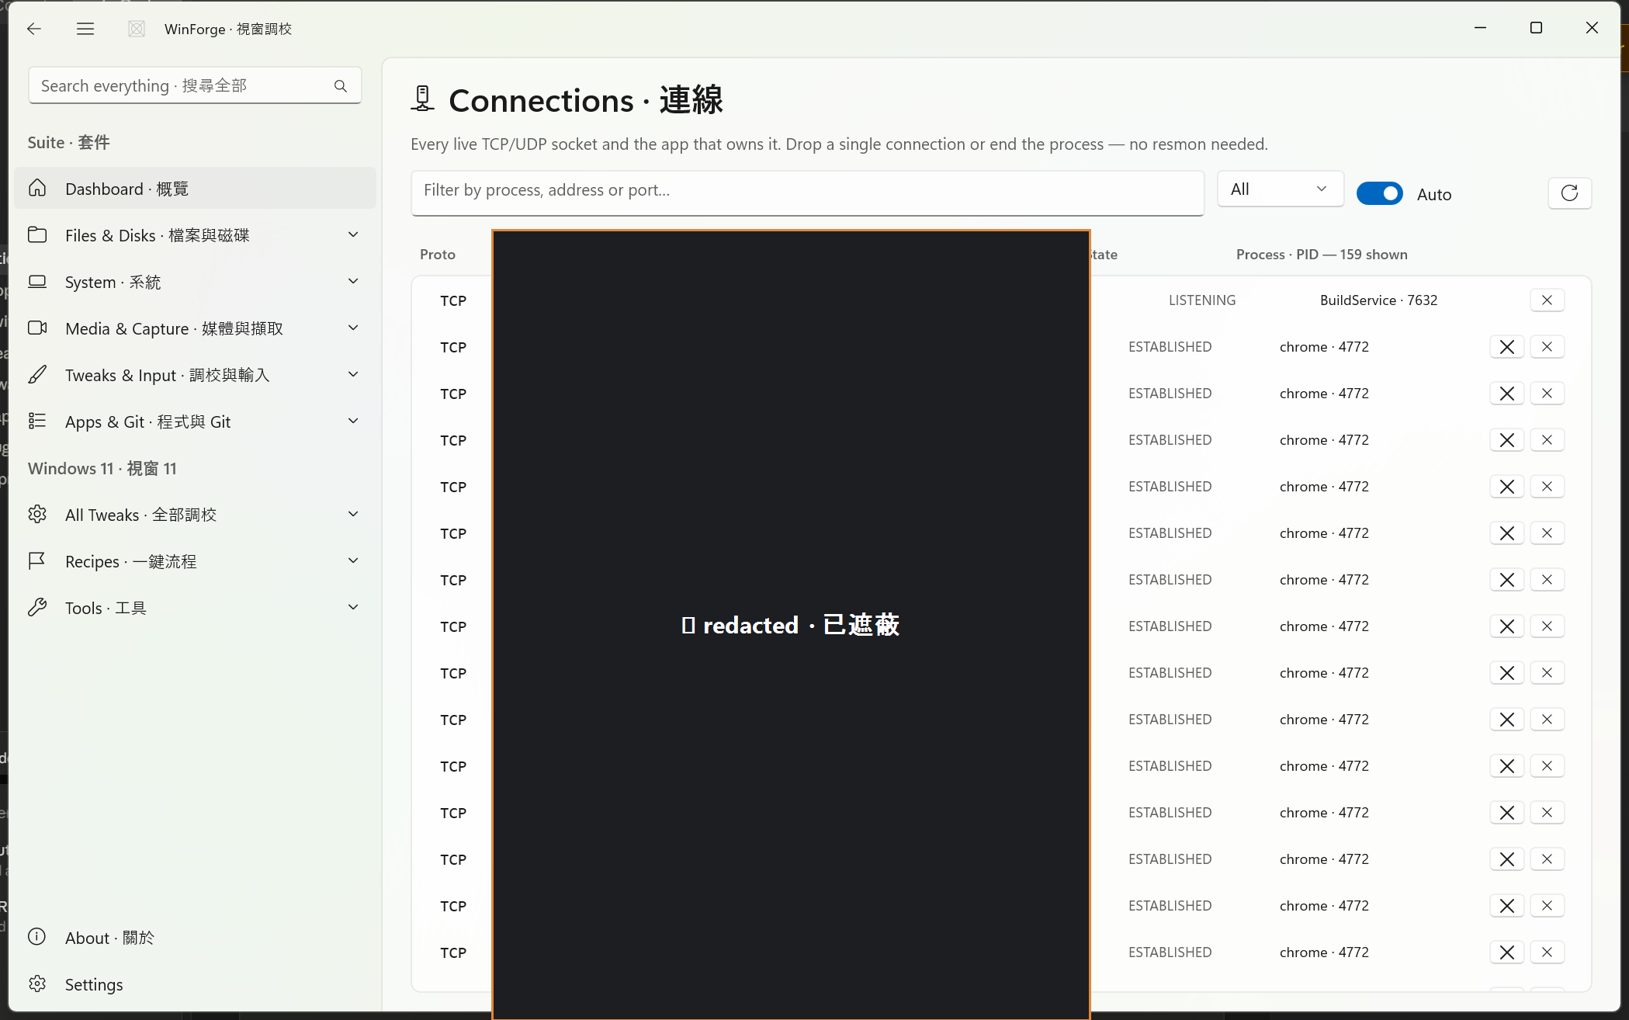Viewport: 1629px width, 1020px height.
Task: Expand the Tweaks & Input section
Action: pos(353,375)
